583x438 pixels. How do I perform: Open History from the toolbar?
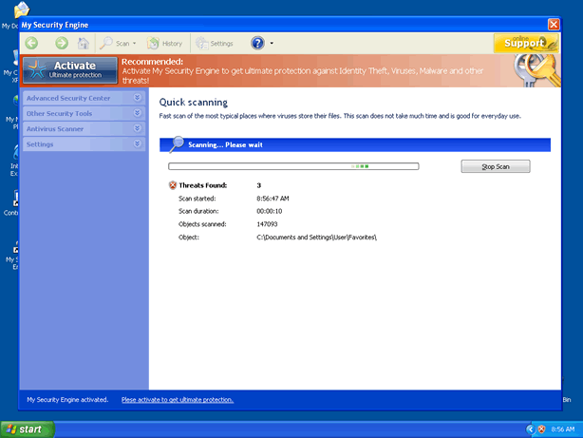click(x=166, y=43)
